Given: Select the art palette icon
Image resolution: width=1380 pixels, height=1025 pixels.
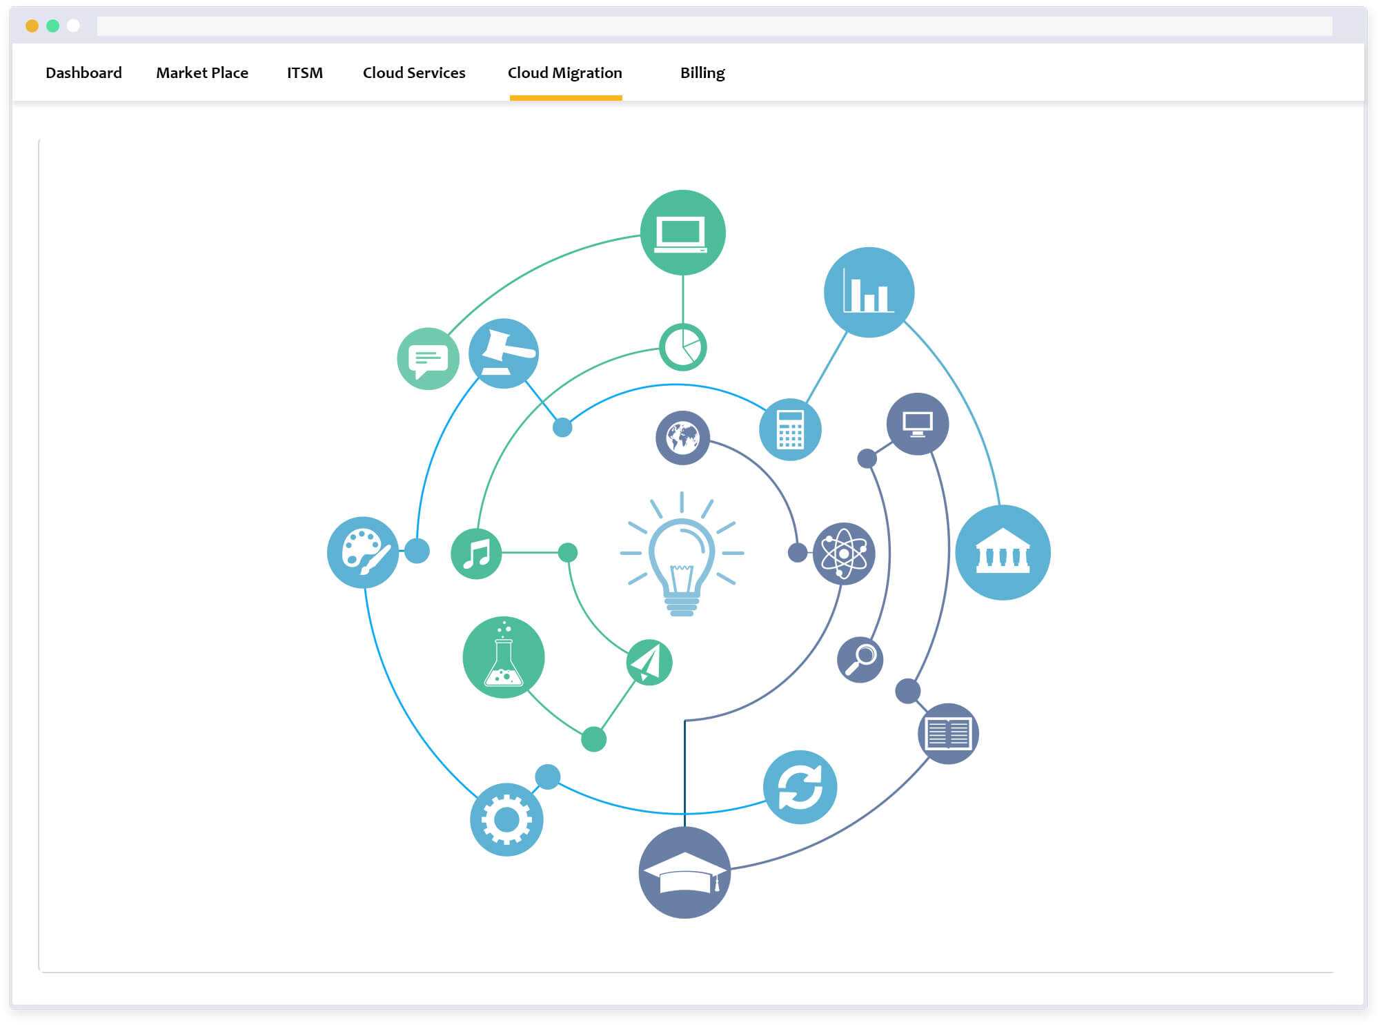Looking at the screenshot, I should (364, 554).
